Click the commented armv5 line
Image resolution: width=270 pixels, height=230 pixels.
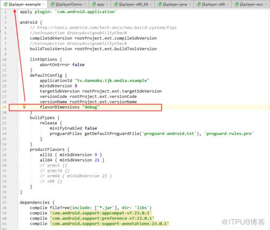pyautogui.click(x=53, y=165)
